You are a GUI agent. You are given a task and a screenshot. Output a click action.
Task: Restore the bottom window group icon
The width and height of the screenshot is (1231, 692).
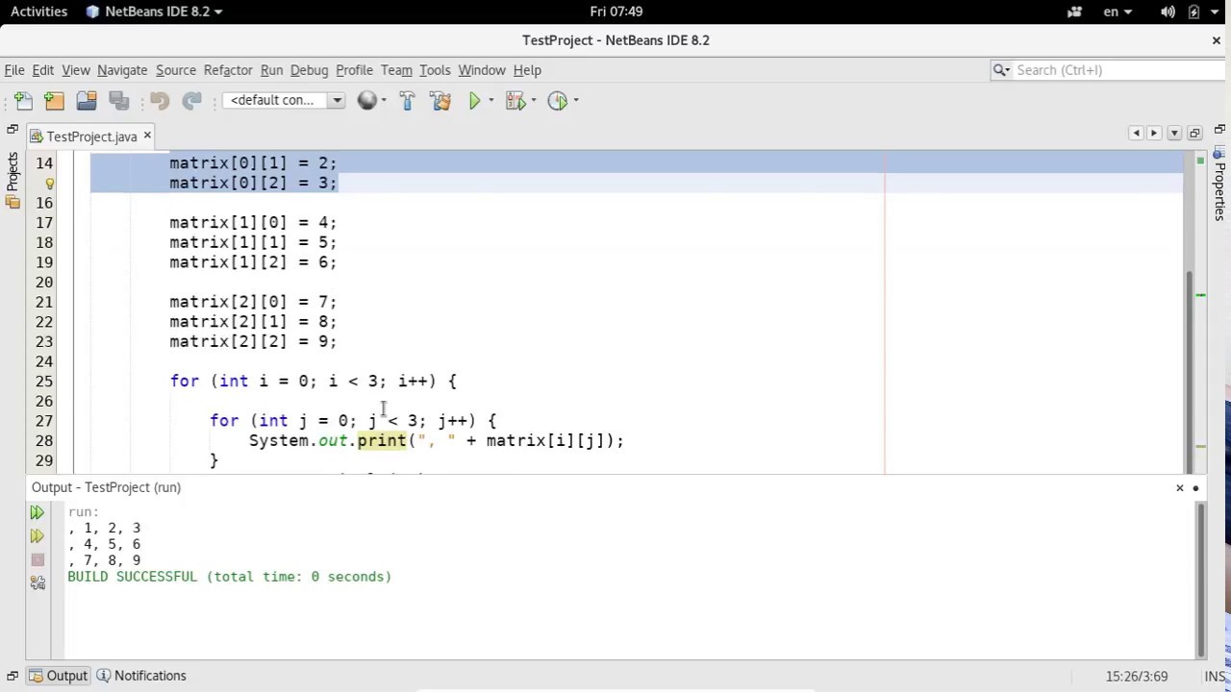point(13,676)
